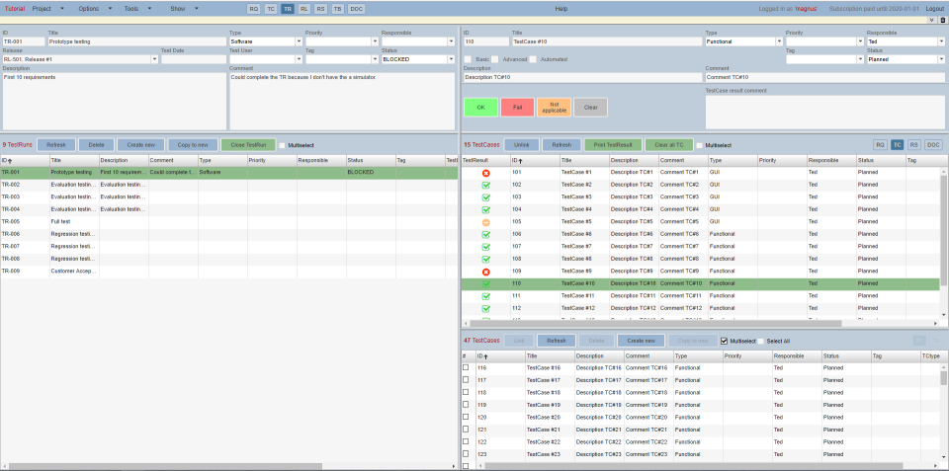Open the TB view from top toolbar
This screenshot has width=949, height=471.
pyautogui.click(x=337, y=9)
